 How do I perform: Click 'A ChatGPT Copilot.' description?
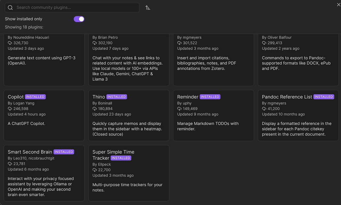click(27, 124)
